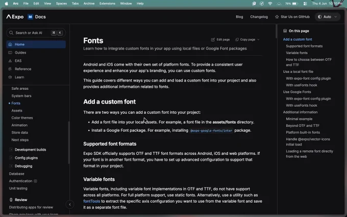Open Database in sidebar
Image resolution: width=347 pixels, height=217 pixels.
(17, 174)
